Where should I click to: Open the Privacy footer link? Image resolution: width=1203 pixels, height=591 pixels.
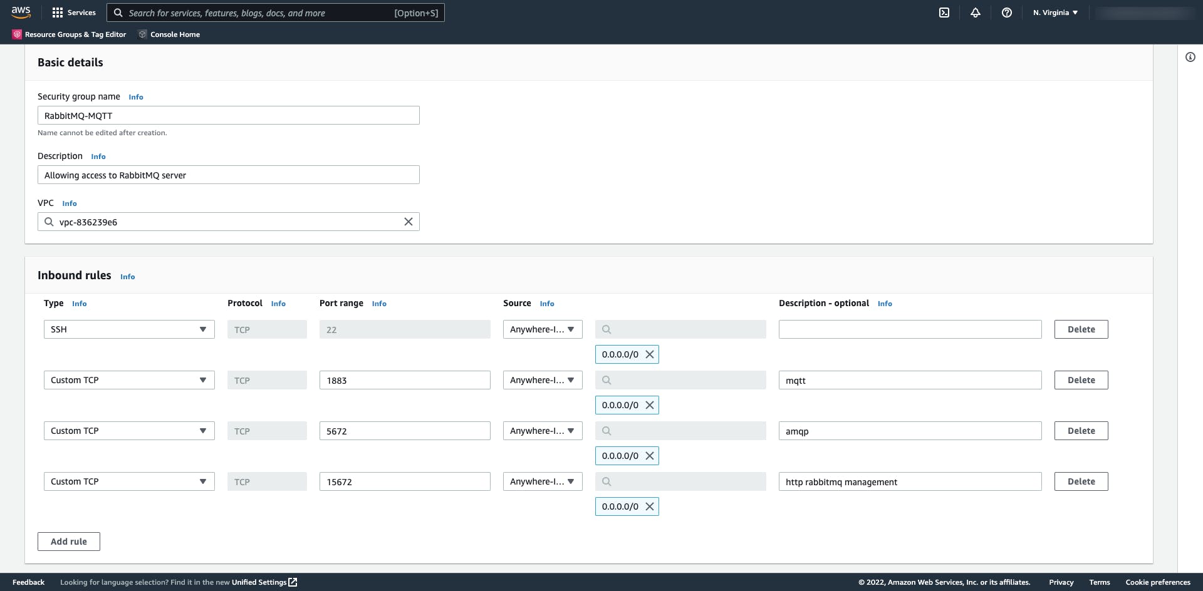[x=1061, y=582]
